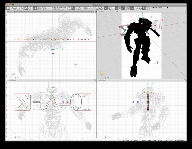Click the upright axis icon ending the manipulator group

(x=49, y=8)
